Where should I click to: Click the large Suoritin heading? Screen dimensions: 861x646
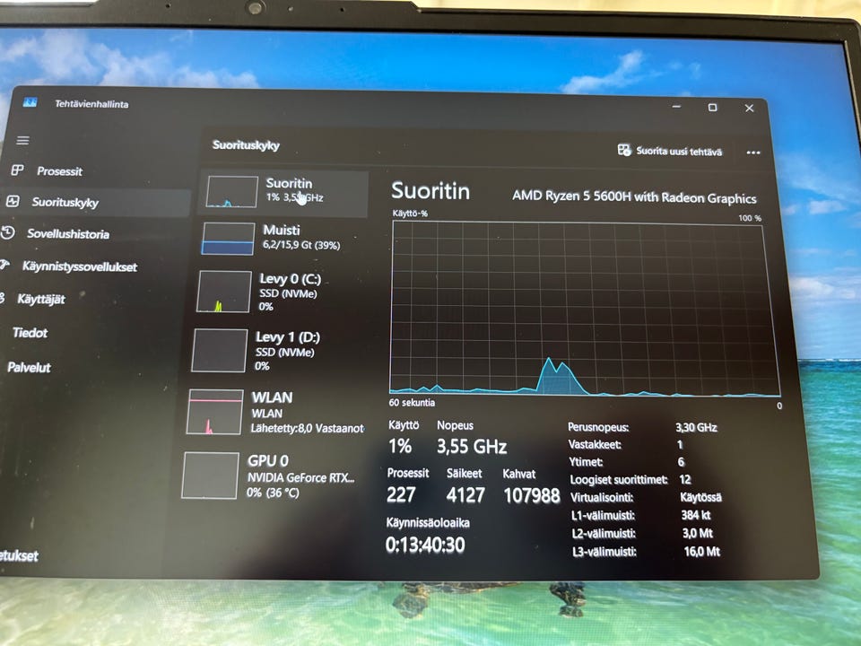click(430, 191)
